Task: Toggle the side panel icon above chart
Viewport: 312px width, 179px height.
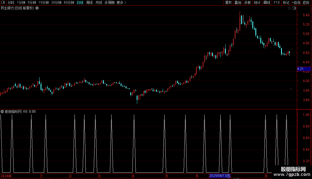Action: [294, 8]
